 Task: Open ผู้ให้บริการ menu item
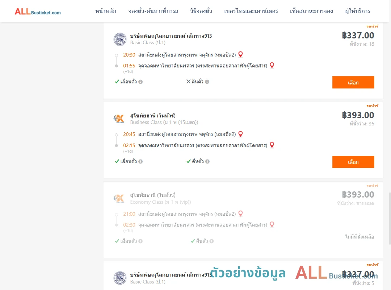coord(358,11)
